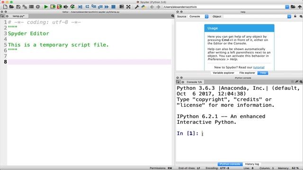Click the Forward arrow in toolbar
The height and width of the screenshot is (170, 303).
pyautogui.click(x=158, y=7)
